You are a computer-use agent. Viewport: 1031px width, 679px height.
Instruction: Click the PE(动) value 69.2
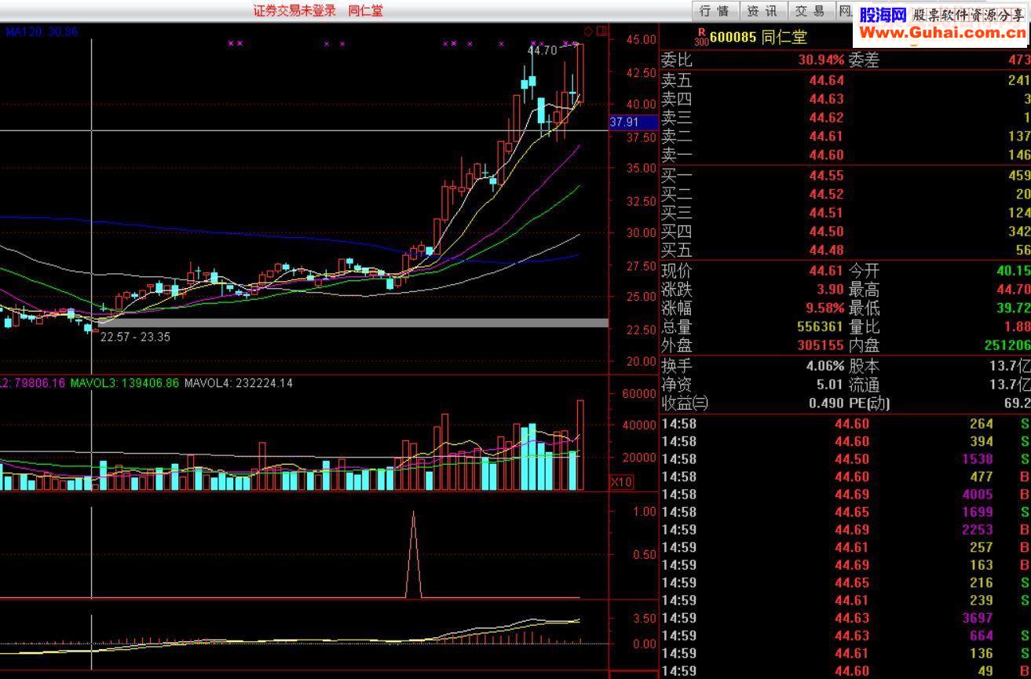[x=1016, y=403]
